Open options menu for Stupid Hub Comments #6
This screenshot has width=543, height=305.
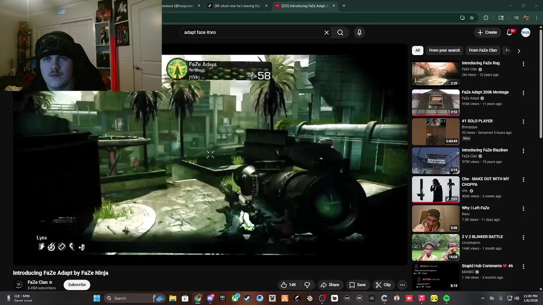click(x=523, y=267)
